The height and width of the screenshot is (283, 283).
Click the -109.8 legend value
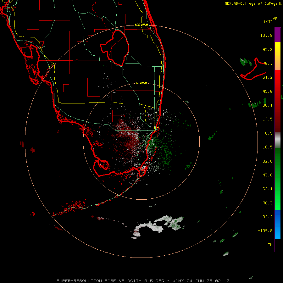click(x=265, y=231)
